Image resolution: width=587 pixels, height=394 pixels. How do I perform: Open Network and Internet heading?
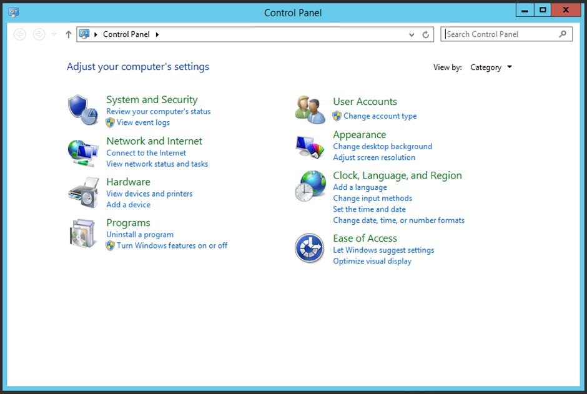point(154,141)
